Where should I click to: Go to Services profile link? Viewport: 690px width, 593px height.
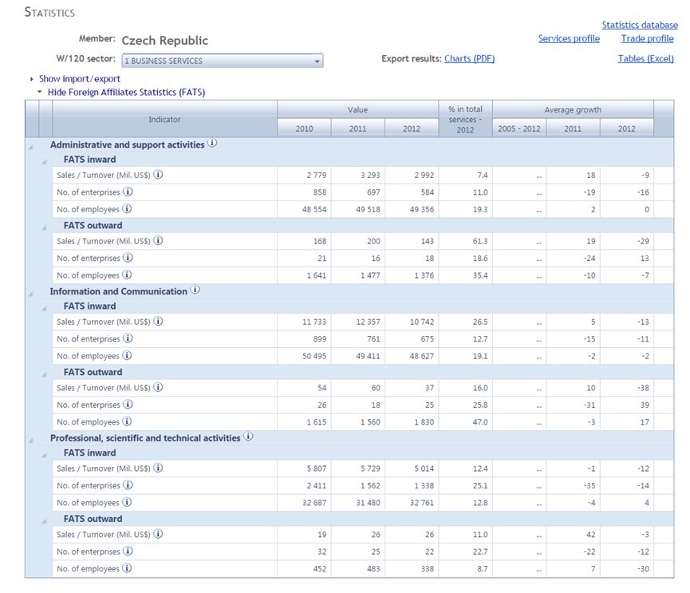pos(569,39)
